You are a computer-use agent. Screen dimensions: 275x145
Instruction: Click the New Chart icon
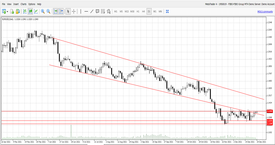(4, 11)
